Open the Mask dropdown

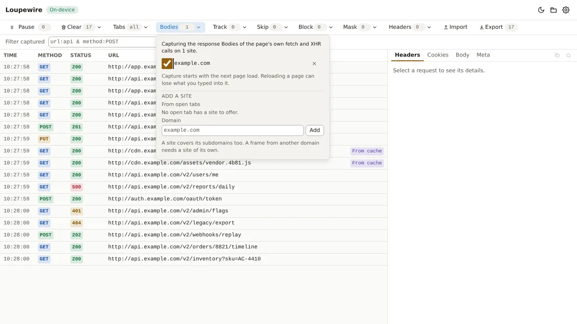[x=359, y=27]
